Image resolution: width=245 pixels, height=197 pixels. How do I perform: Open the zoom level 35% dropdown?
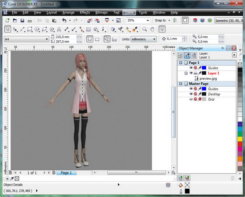pyautogui.click(x=148, y=20)
